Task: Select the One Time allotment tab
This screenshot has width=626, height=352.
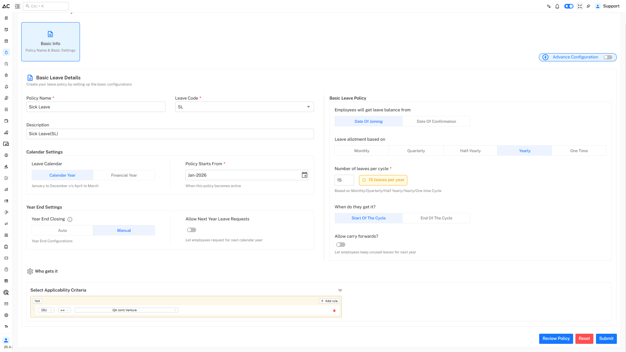Action: pos(579,151)
